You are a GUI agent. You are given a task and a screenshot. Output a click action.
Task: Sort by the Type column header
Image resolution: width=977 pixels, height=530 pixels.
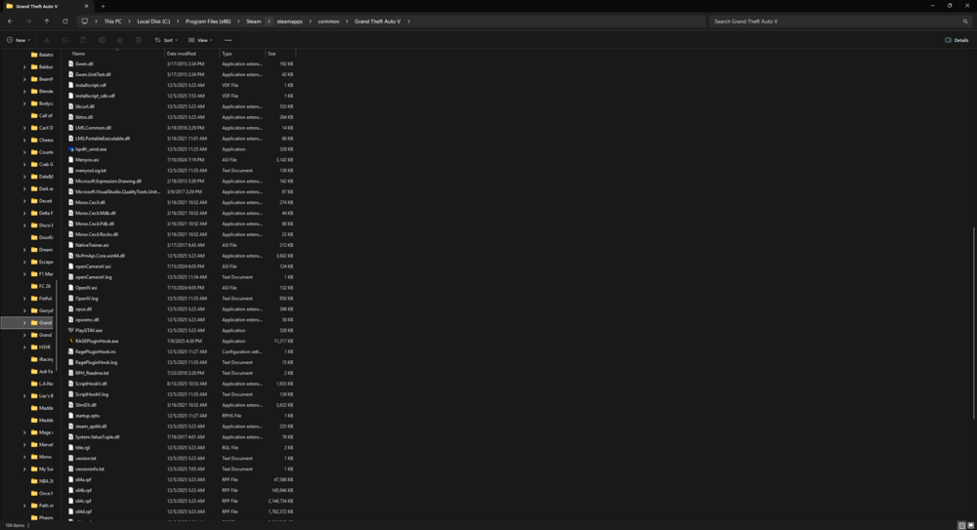242,54
